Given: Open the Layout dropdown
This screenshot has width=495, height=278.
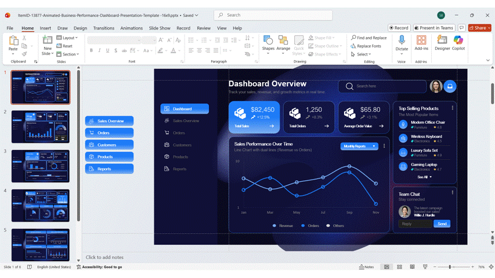Looking at the screenshot, I should click(67, 38).
